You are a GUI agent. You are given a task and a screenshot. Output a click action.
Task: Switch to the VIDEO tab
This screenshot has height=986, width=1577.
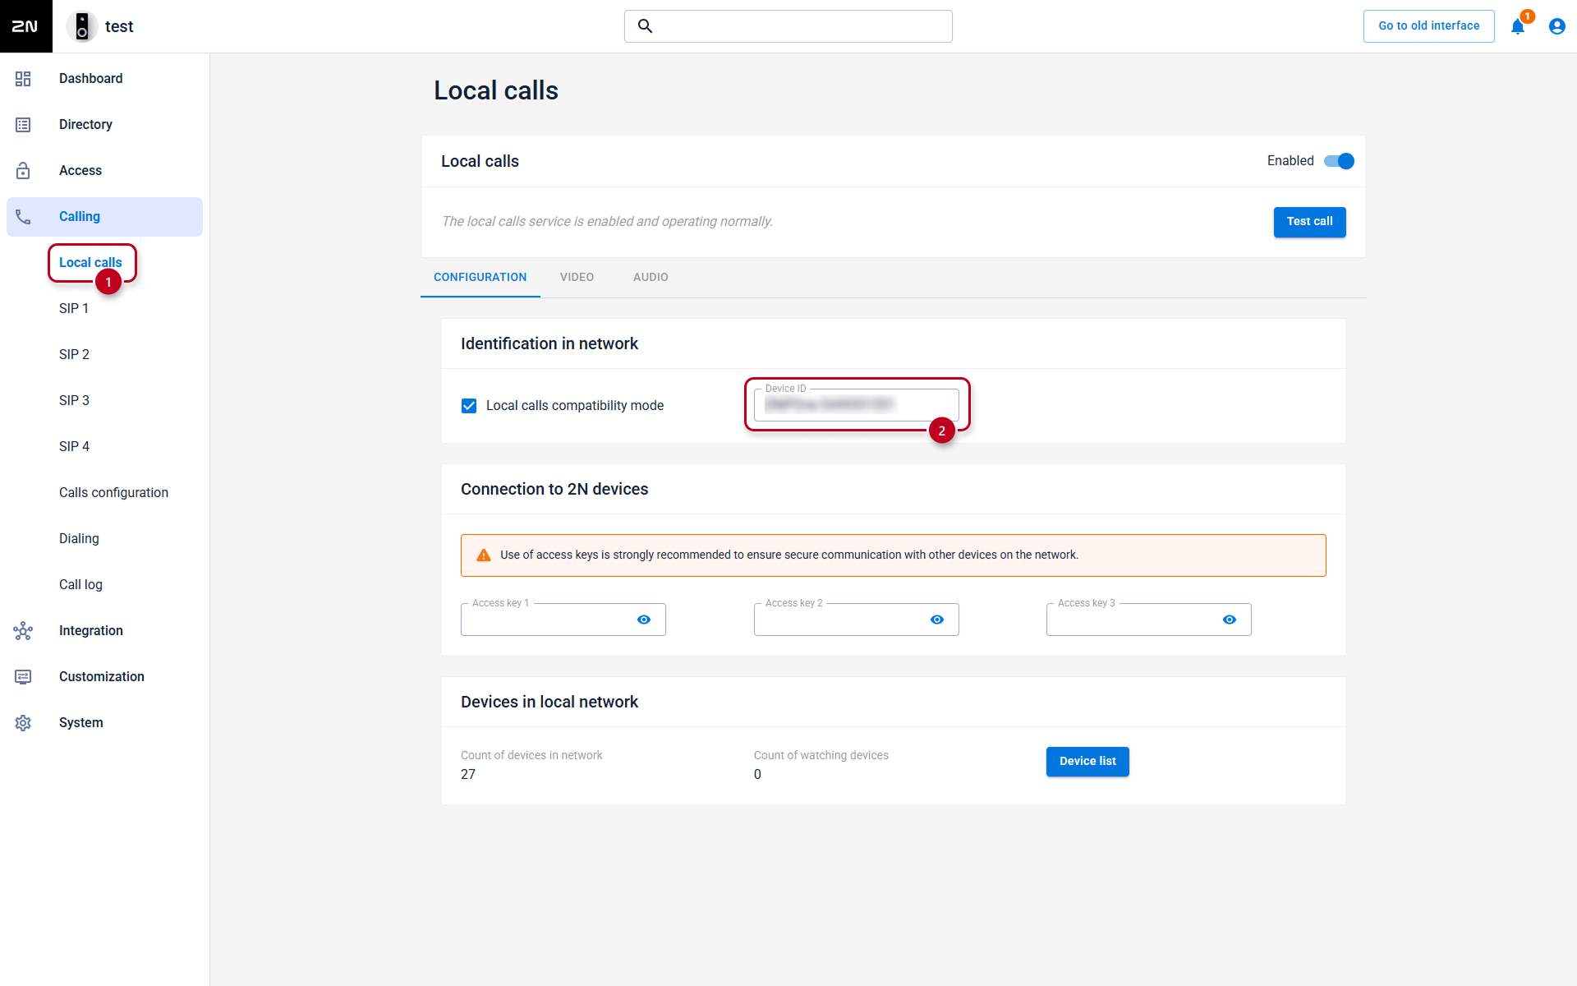coord(577,278)
